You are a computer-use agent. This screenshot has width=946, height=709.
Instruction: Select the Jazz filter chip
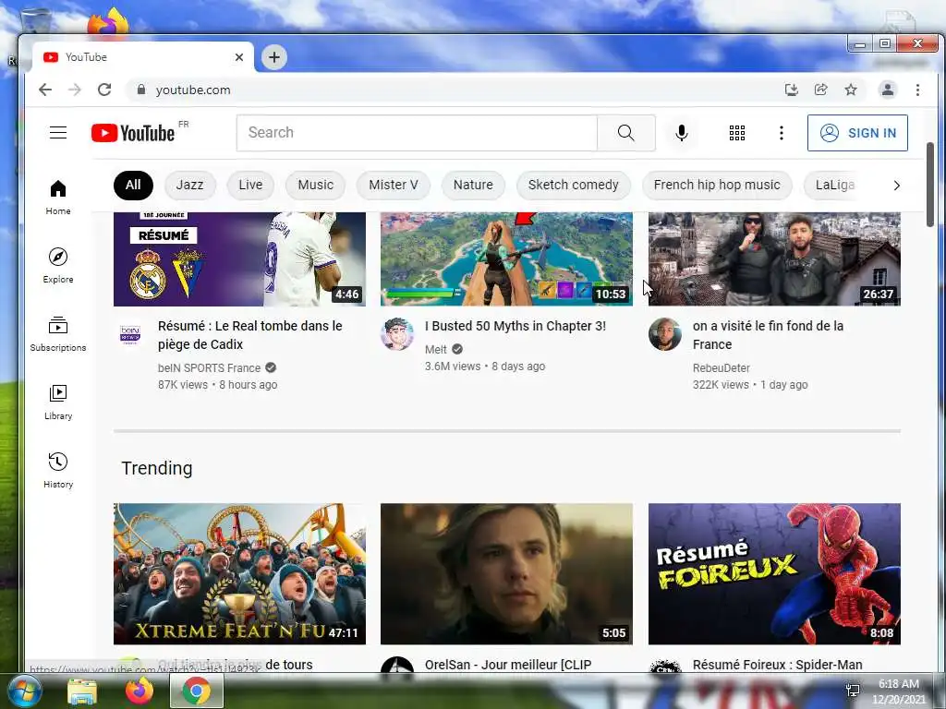coord(189,185)
